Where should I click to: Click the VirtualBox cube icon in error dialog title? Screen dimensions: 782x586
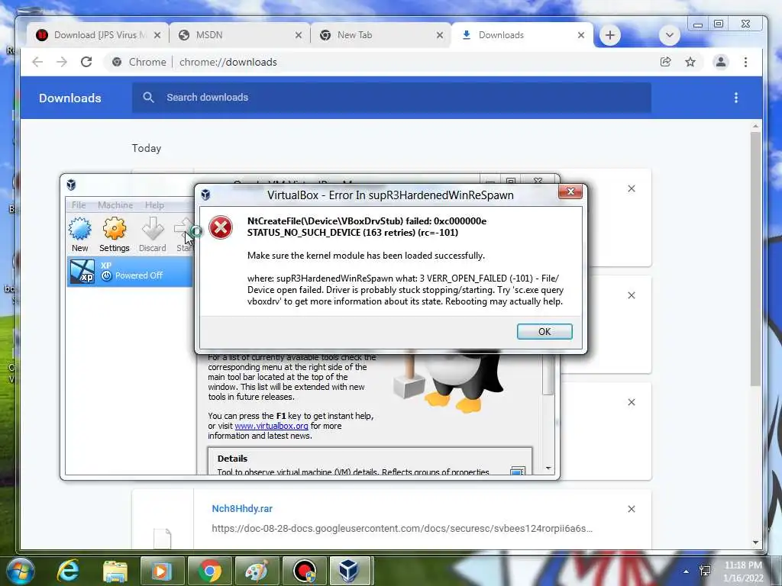pyautogui.click(x=205, y=195)
